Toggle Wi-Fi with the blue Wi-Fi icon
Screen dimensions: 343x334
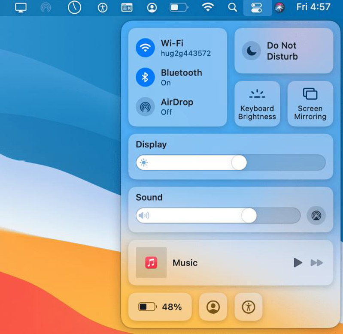coord(145,48)
